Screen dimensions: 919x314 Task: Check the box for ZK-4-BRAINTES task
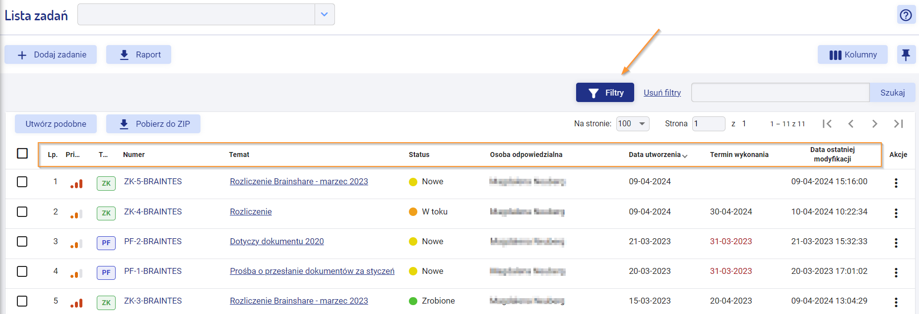(x=22, y=211)
